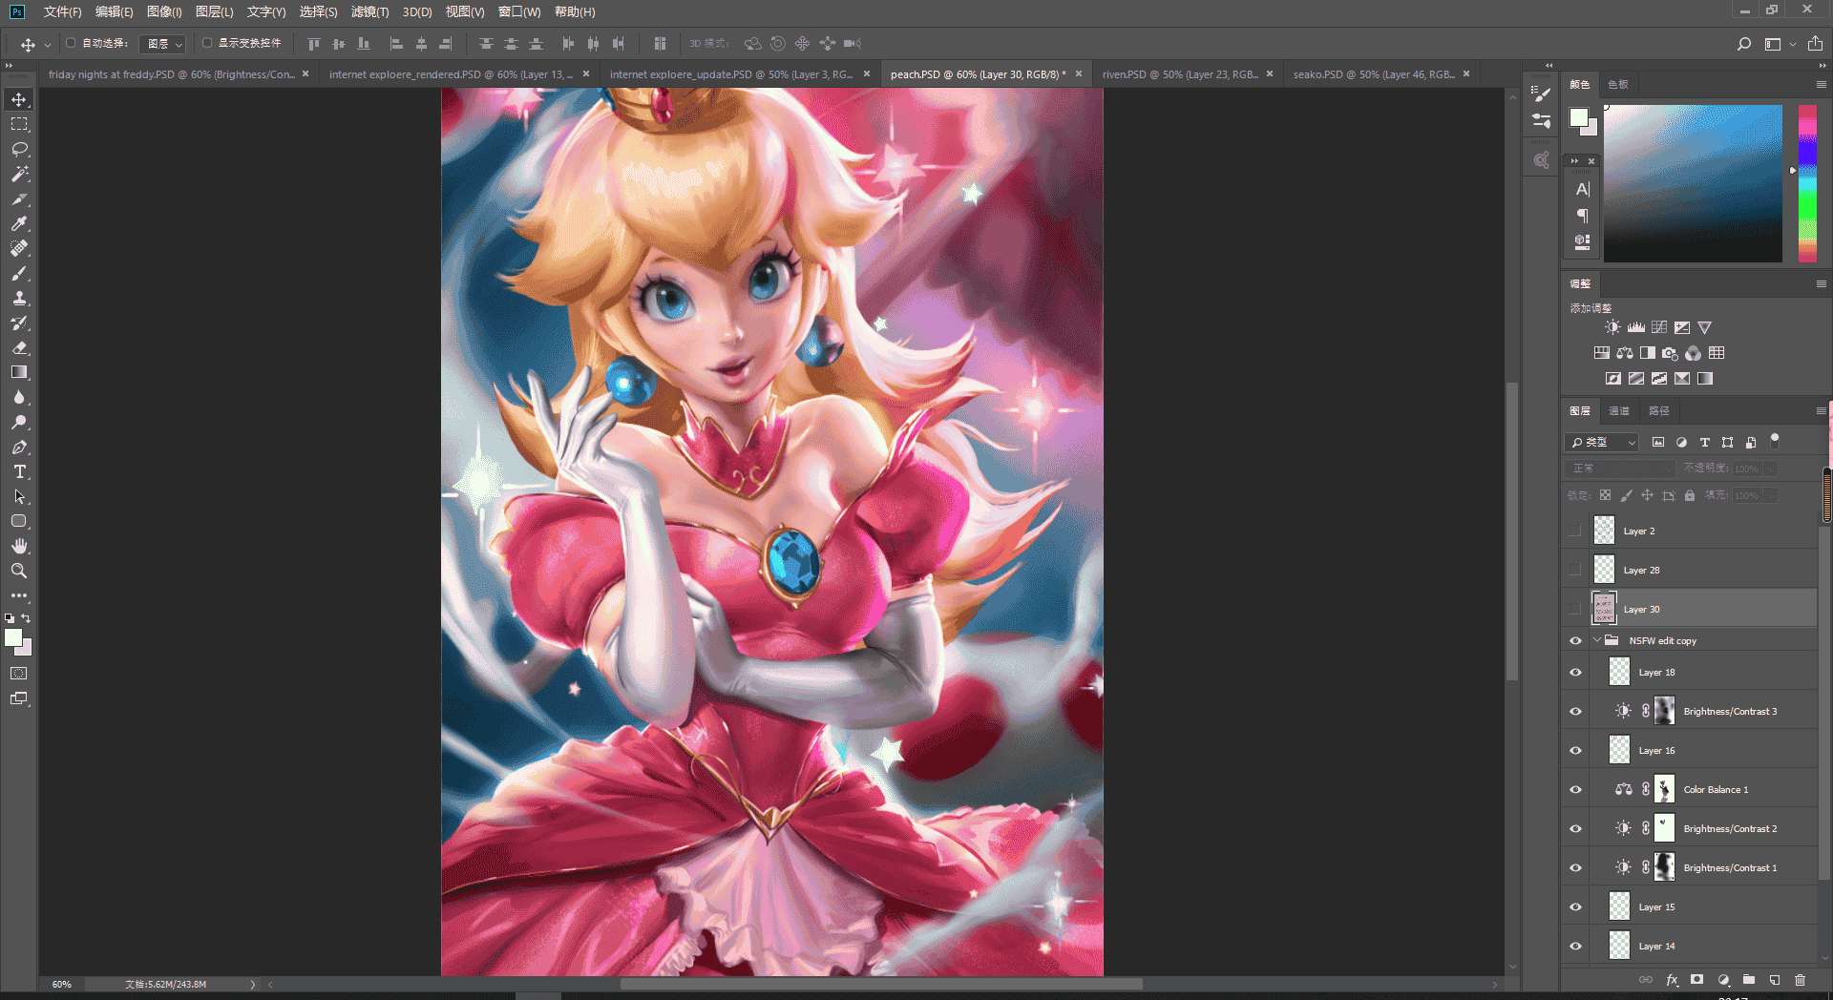This screenshot has width=1833, height=1000.
Task: Add a Brightness/Contrast adjustment from panel
Action: pos(1612,327)
